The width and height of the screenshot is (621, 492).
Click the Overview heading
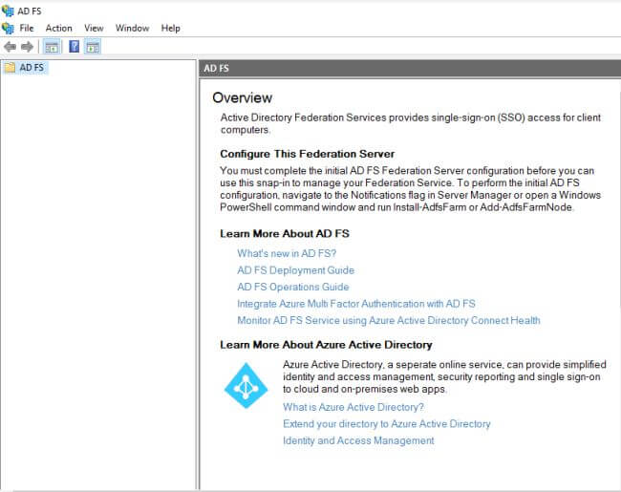242,97
